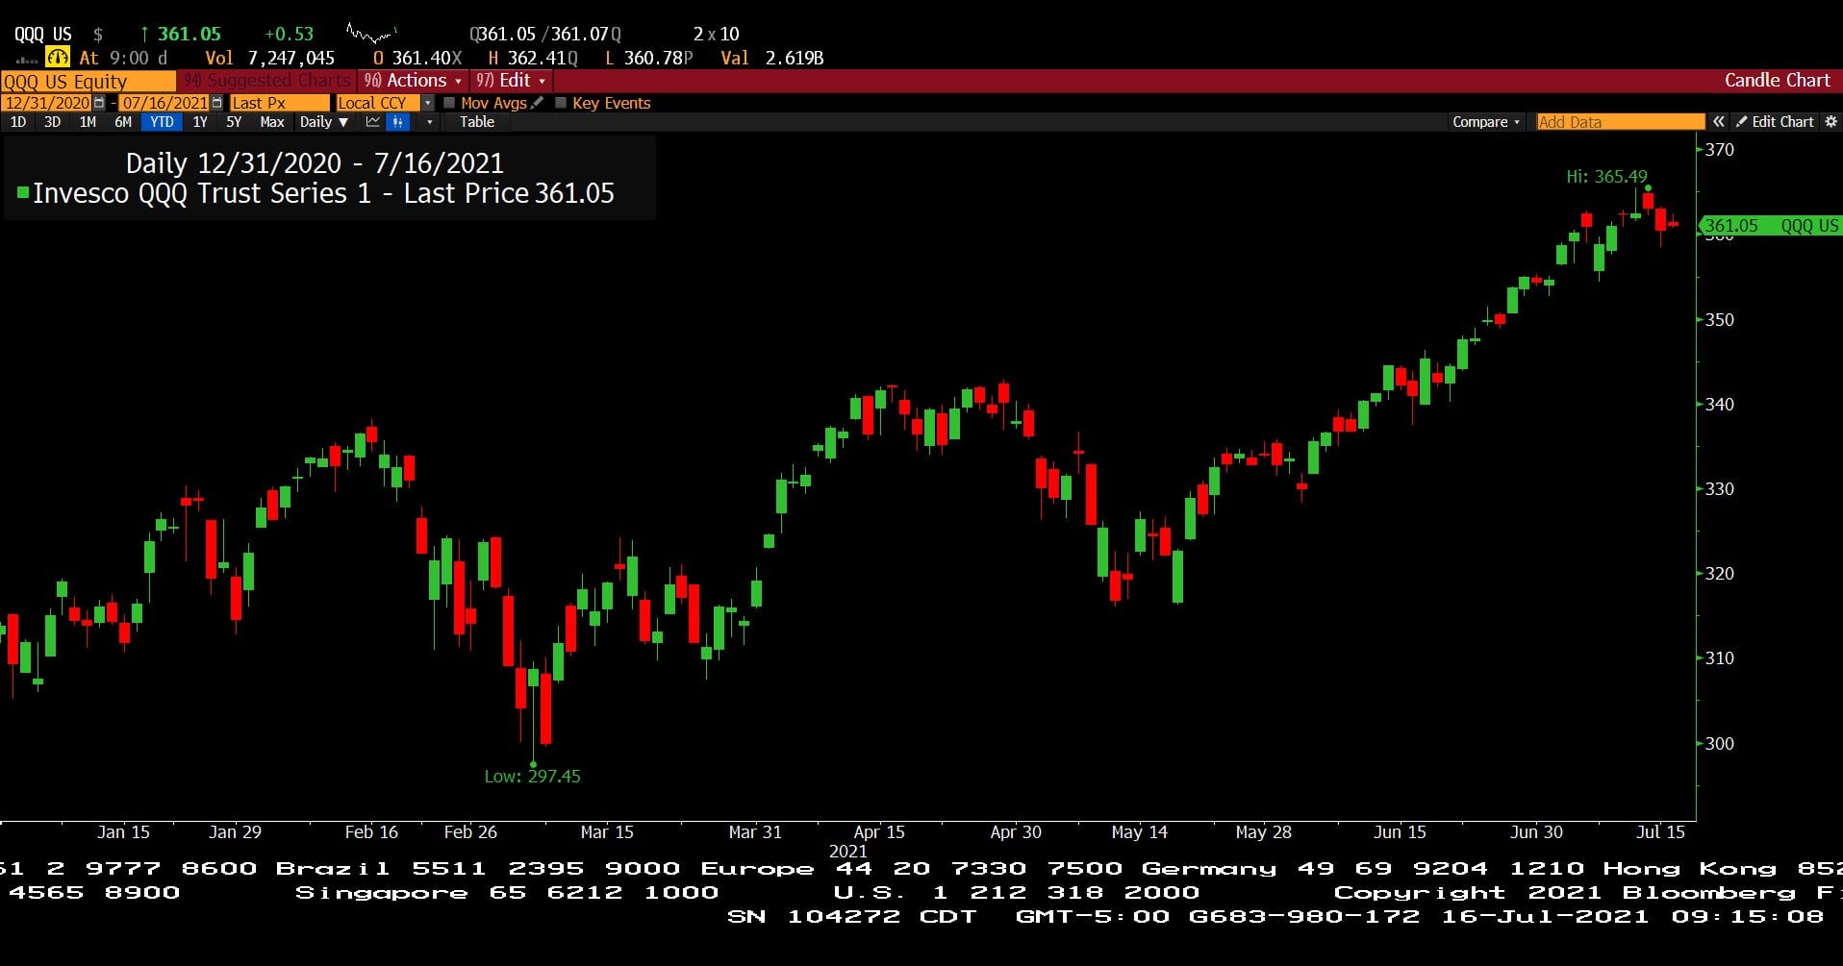
Task: Select the candle chart style icon
Action: 397,122
